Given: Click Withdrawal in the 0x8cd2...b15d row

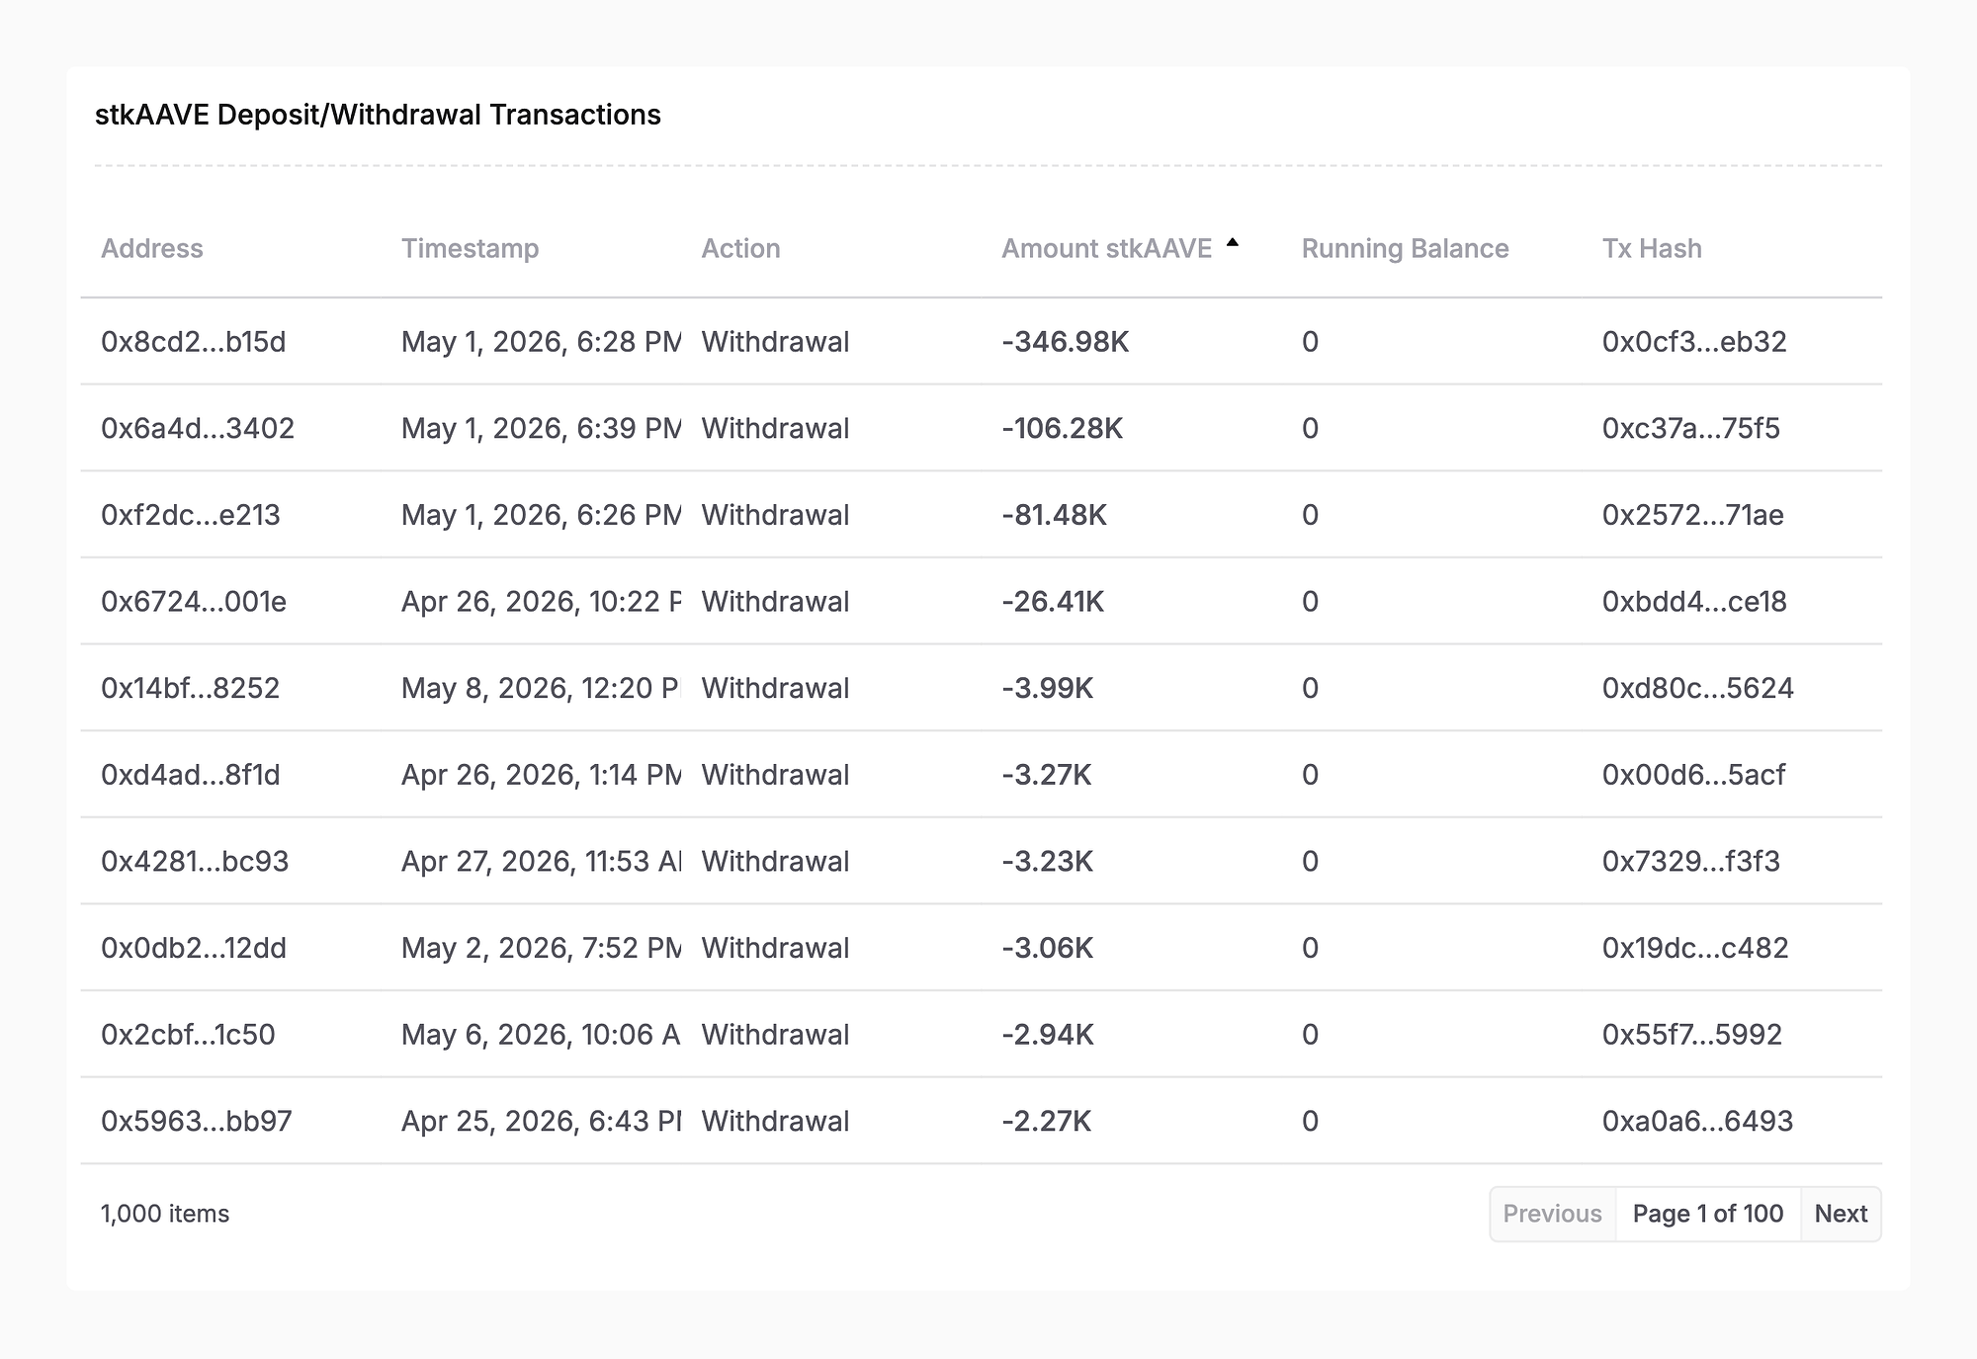Looking at the screenshot, I should pyautogui.click(x=776, y=342).
